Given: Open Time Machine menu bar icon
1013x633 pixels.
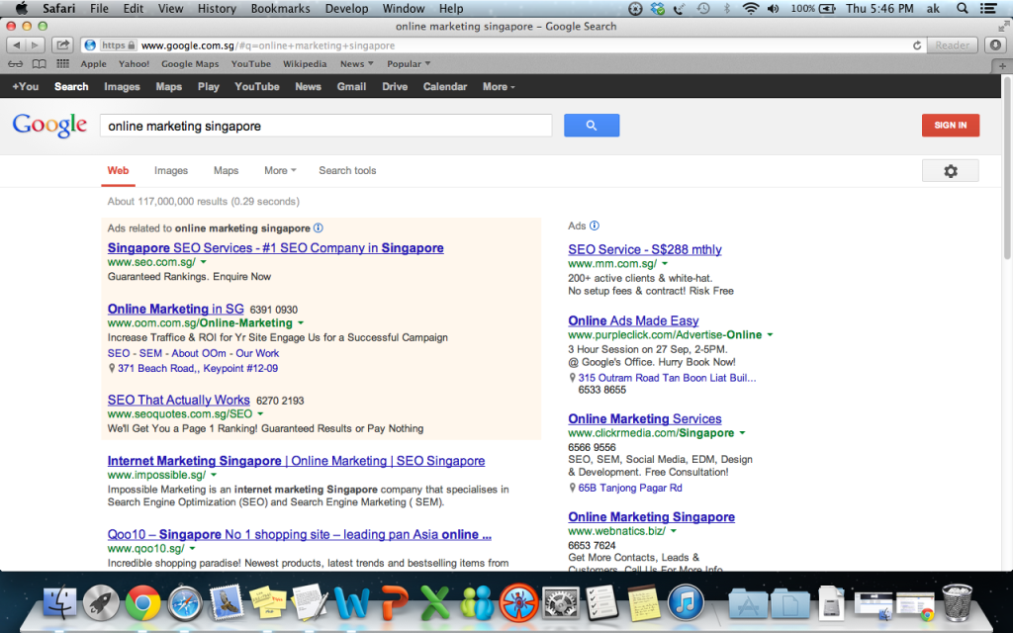Looking at the screenshot, I should 703,8.
